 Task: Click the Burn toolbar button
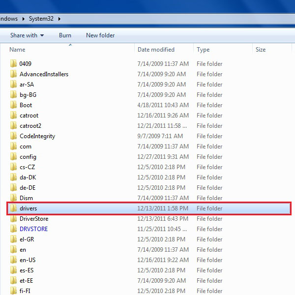(x=65, y=35)
